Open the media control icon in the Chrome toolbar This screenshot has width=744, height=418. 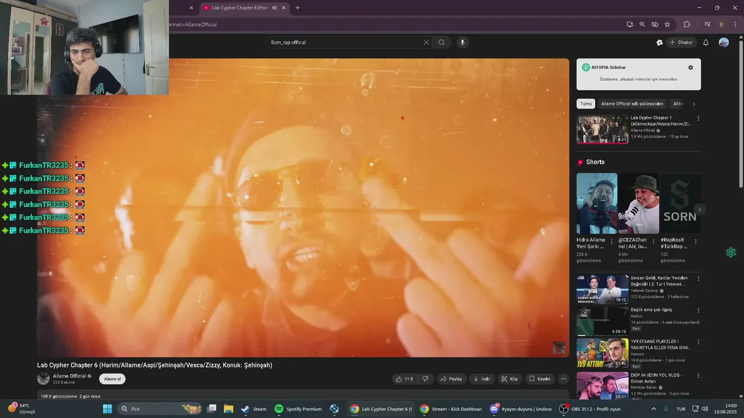pyautogui.click(x=707, y=24)
